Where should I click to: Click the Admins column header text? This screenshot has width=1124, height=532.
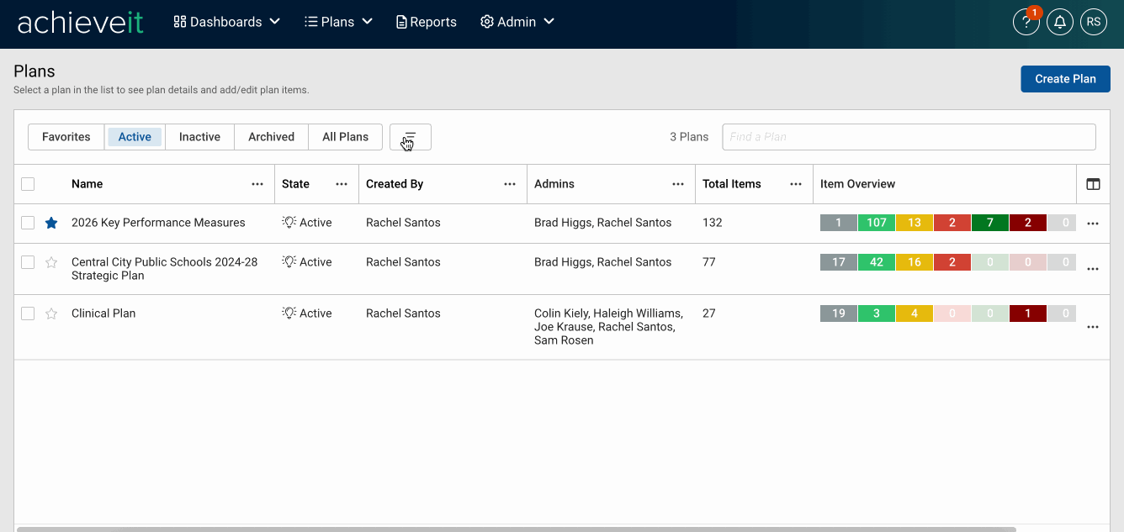click(554, 184)
